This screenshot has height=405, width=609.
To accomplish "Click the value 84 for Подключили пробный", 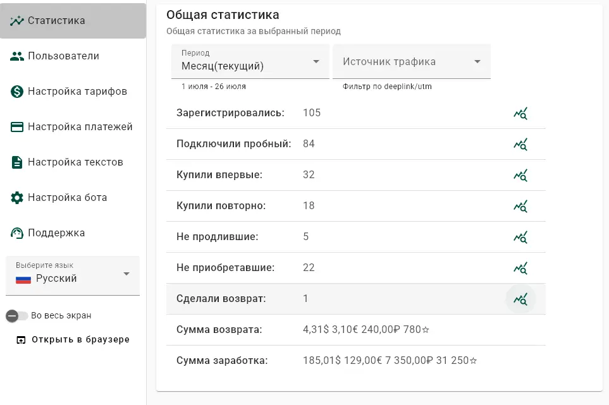I will (x=309, y=144).
